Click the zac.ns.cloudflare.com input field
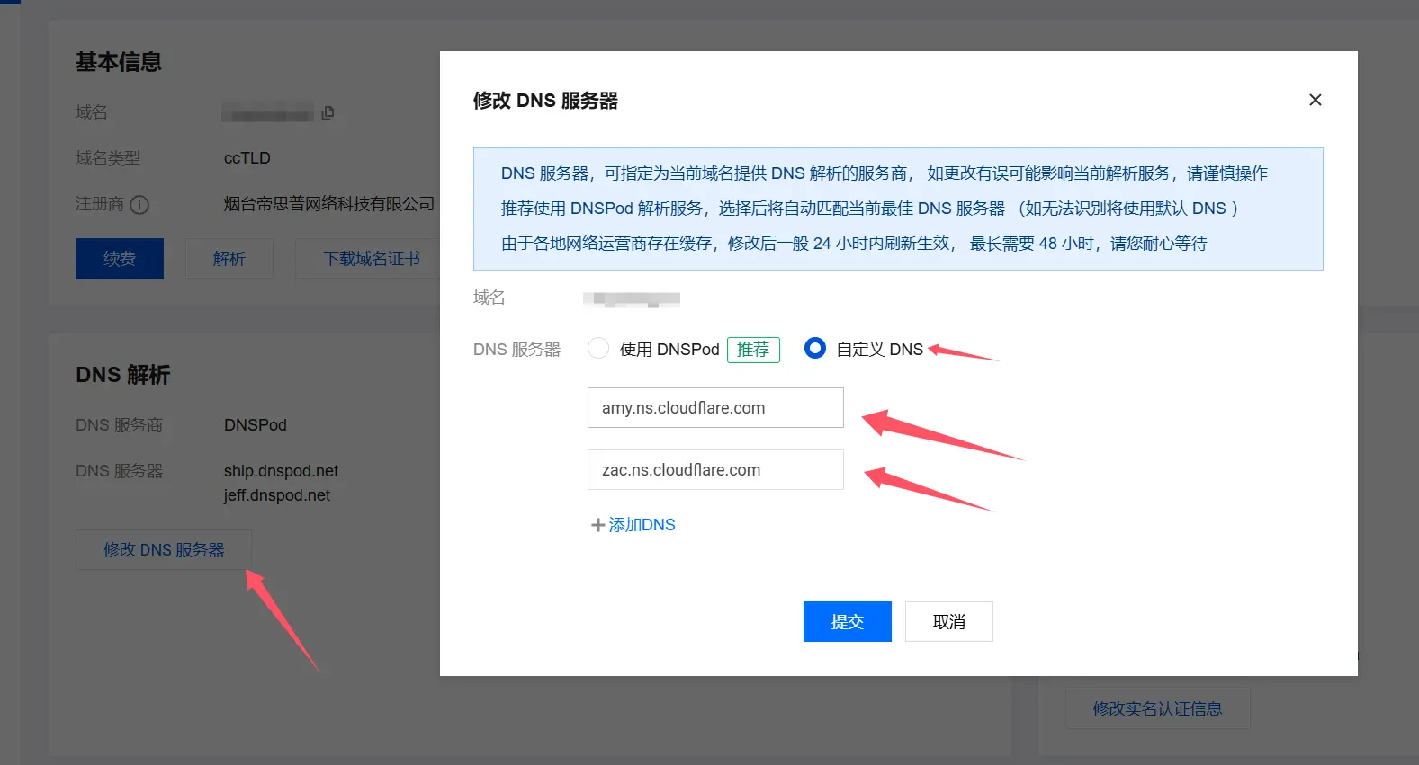The height and width of the screenshot is (765, 1419). 714,470
